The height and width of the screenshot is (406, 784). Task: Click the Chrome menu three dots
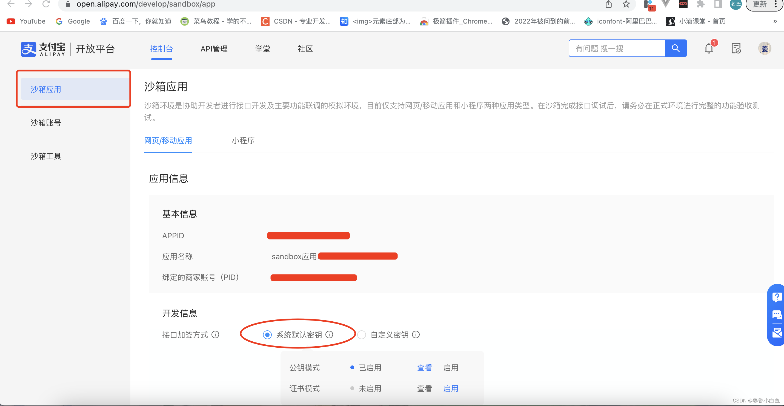(x=776, y=4)
